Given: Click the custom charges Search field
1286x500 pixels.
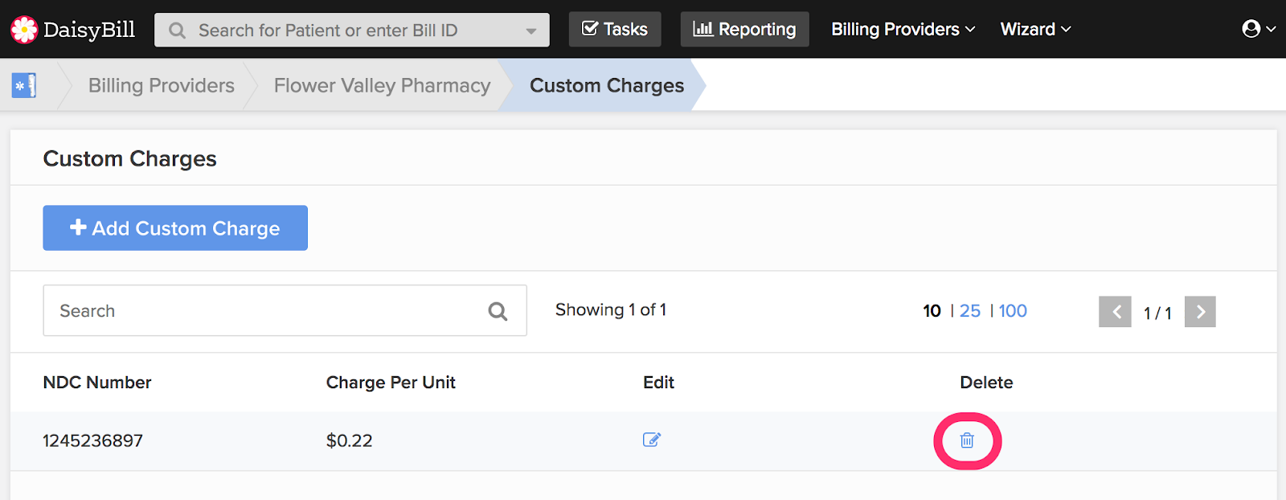Looking at the screenshot, I should coord(265,311).
